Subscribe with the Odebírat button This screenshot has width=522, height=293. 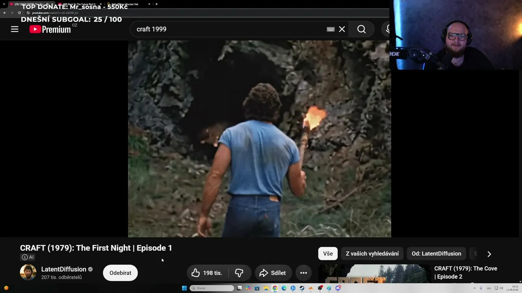click(x=120, y=273)
